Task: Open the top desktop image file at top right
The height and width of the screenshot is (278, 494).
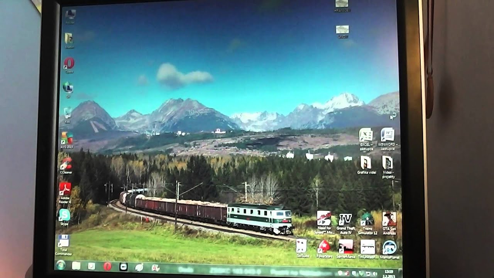Action: pyautogui.click(x=342, y=6)
